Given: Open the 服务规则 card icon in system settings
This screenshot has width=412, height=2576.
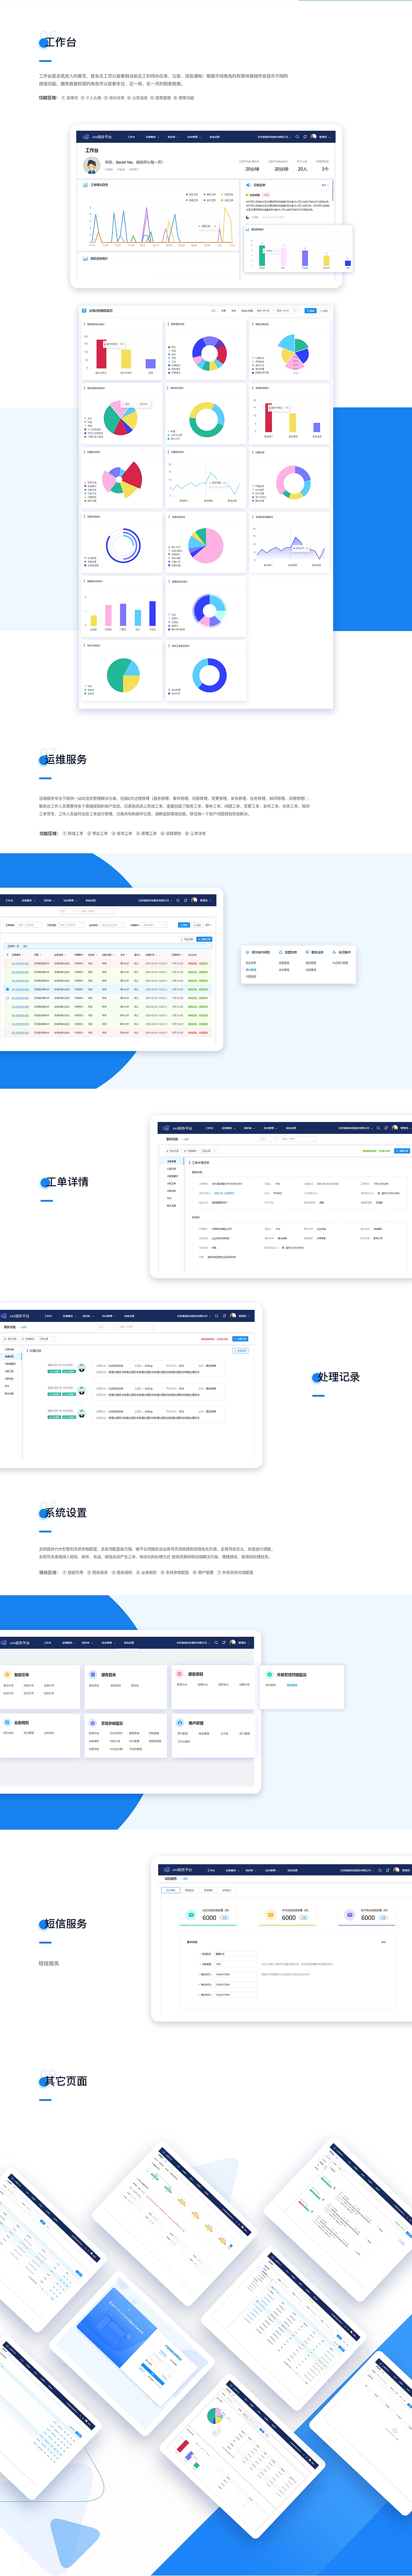Looking at the screenshot, I should pos(180,1674).
